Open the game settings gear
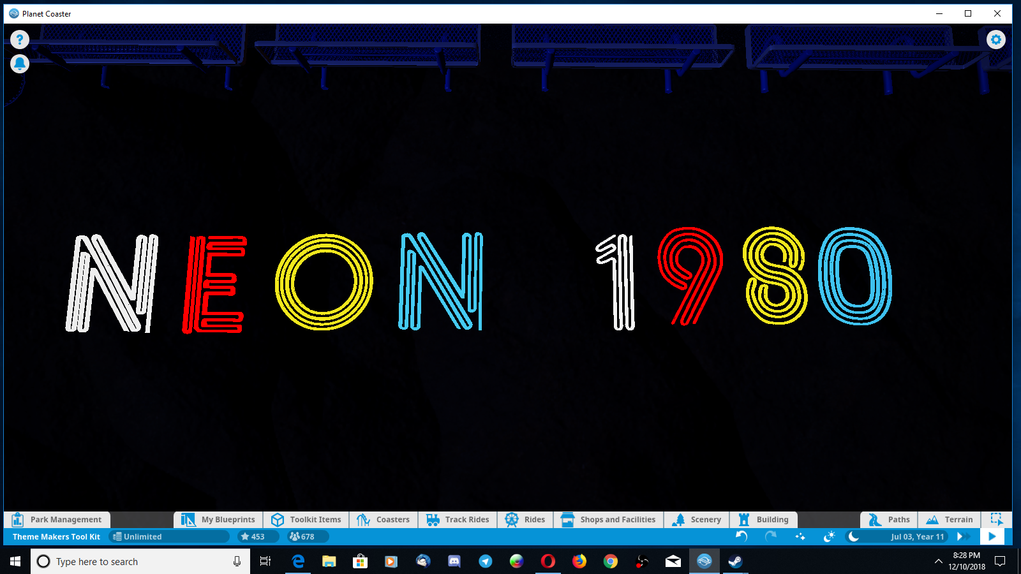Image resolution: width=1021 pixels, height=574 pixels. click(x=995, y=40)
